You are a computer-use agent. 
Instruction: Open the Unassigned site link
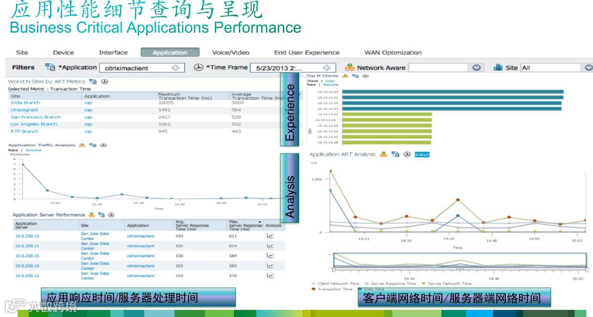24,110
